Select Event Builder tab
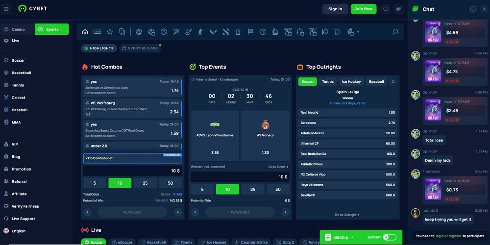Viewport: 490px width, 245px height. [x=140, y=48]
